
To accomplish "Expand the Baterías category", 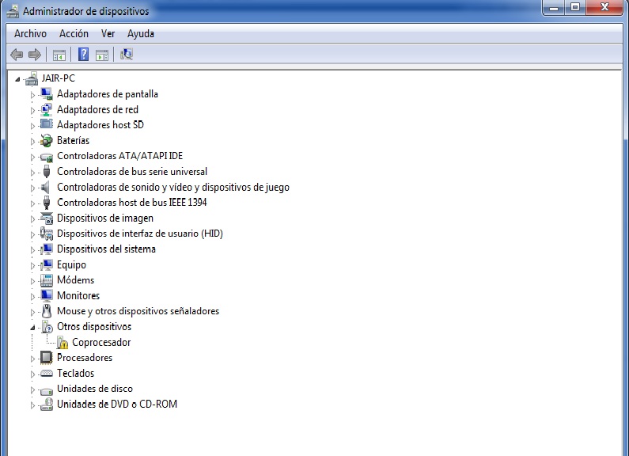I will click(32, 141).
